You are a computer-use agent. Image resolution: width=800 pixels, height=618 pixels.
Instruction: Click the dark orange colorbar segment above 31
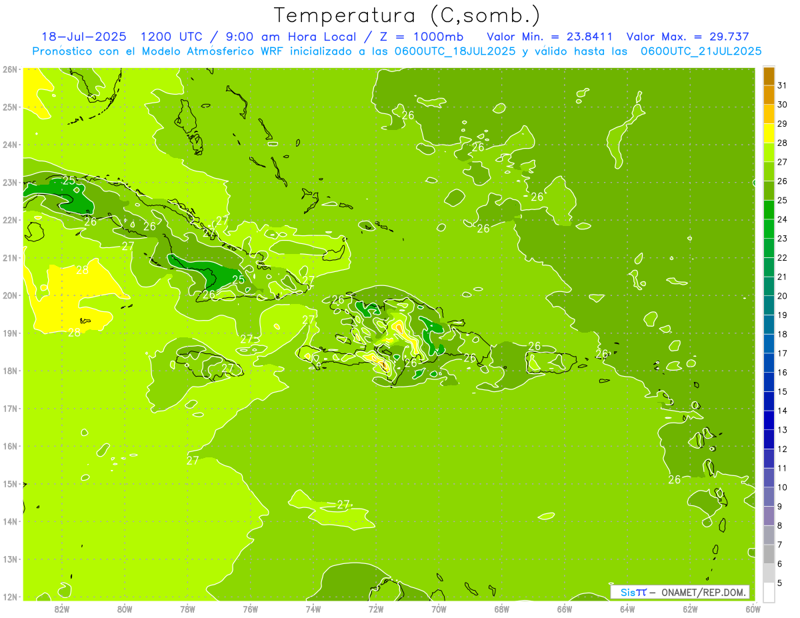pos(769,76)
